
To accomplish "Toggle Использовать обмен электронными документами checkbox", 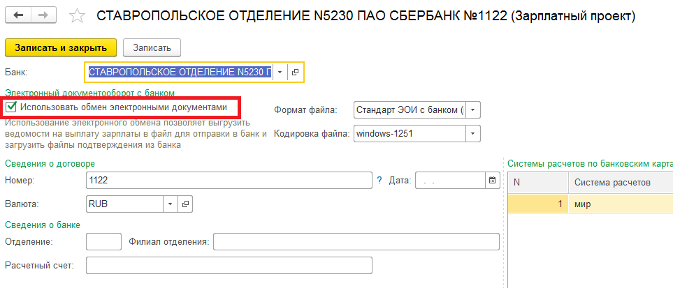I will (12, 107).
